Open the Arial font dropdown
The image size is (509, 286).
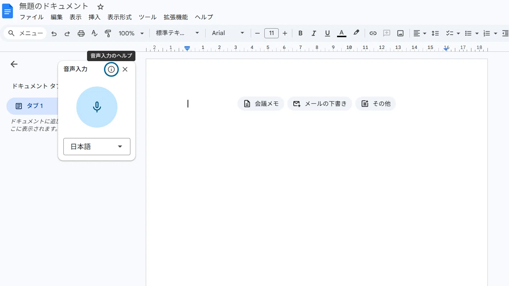pyautogui.click(x=228, y=33)
